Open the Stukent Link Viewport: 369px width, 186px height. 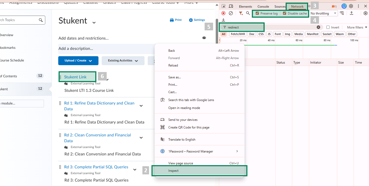click(x=75, y=77)
